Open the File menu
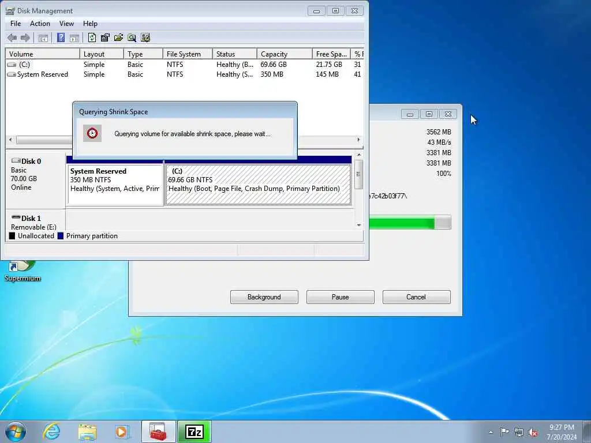This screenshot has height=443, width=591. click(16, 23)
